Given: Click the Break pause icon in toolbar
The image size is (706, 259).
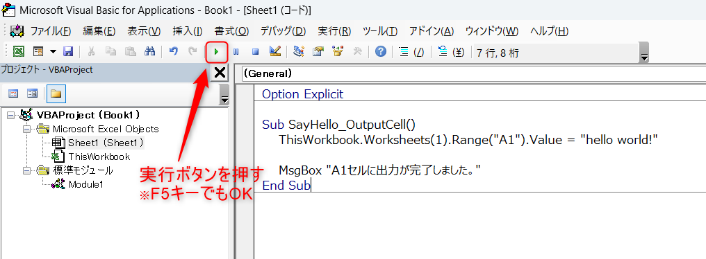Looking at the screenshot, I should click(236, 52).
